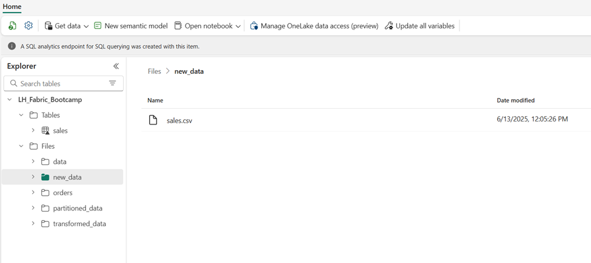This screenshot has width=591, height=263.
Task: Click Files in the breadcrumb
Action: click(x=154, y=71)
